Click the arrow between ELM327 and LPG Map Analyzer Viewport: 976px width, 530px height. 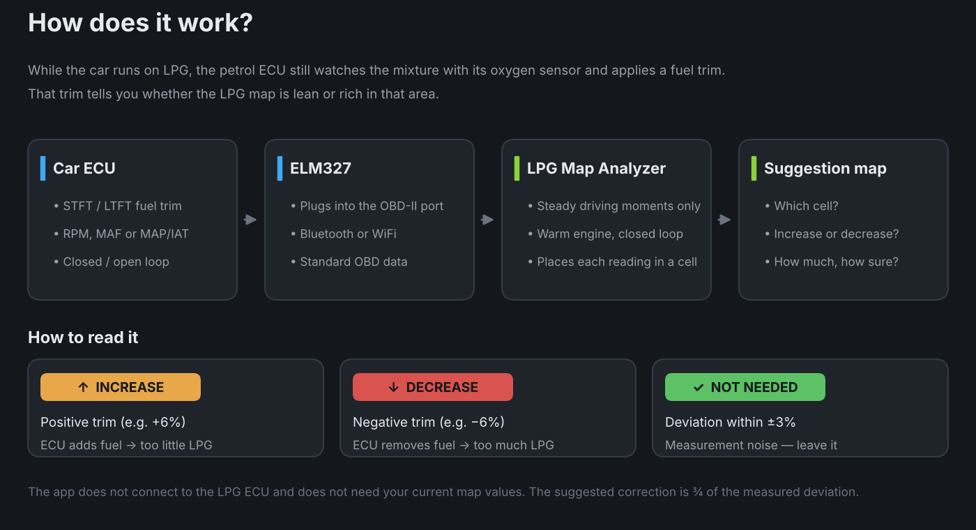tap(487, 220)
